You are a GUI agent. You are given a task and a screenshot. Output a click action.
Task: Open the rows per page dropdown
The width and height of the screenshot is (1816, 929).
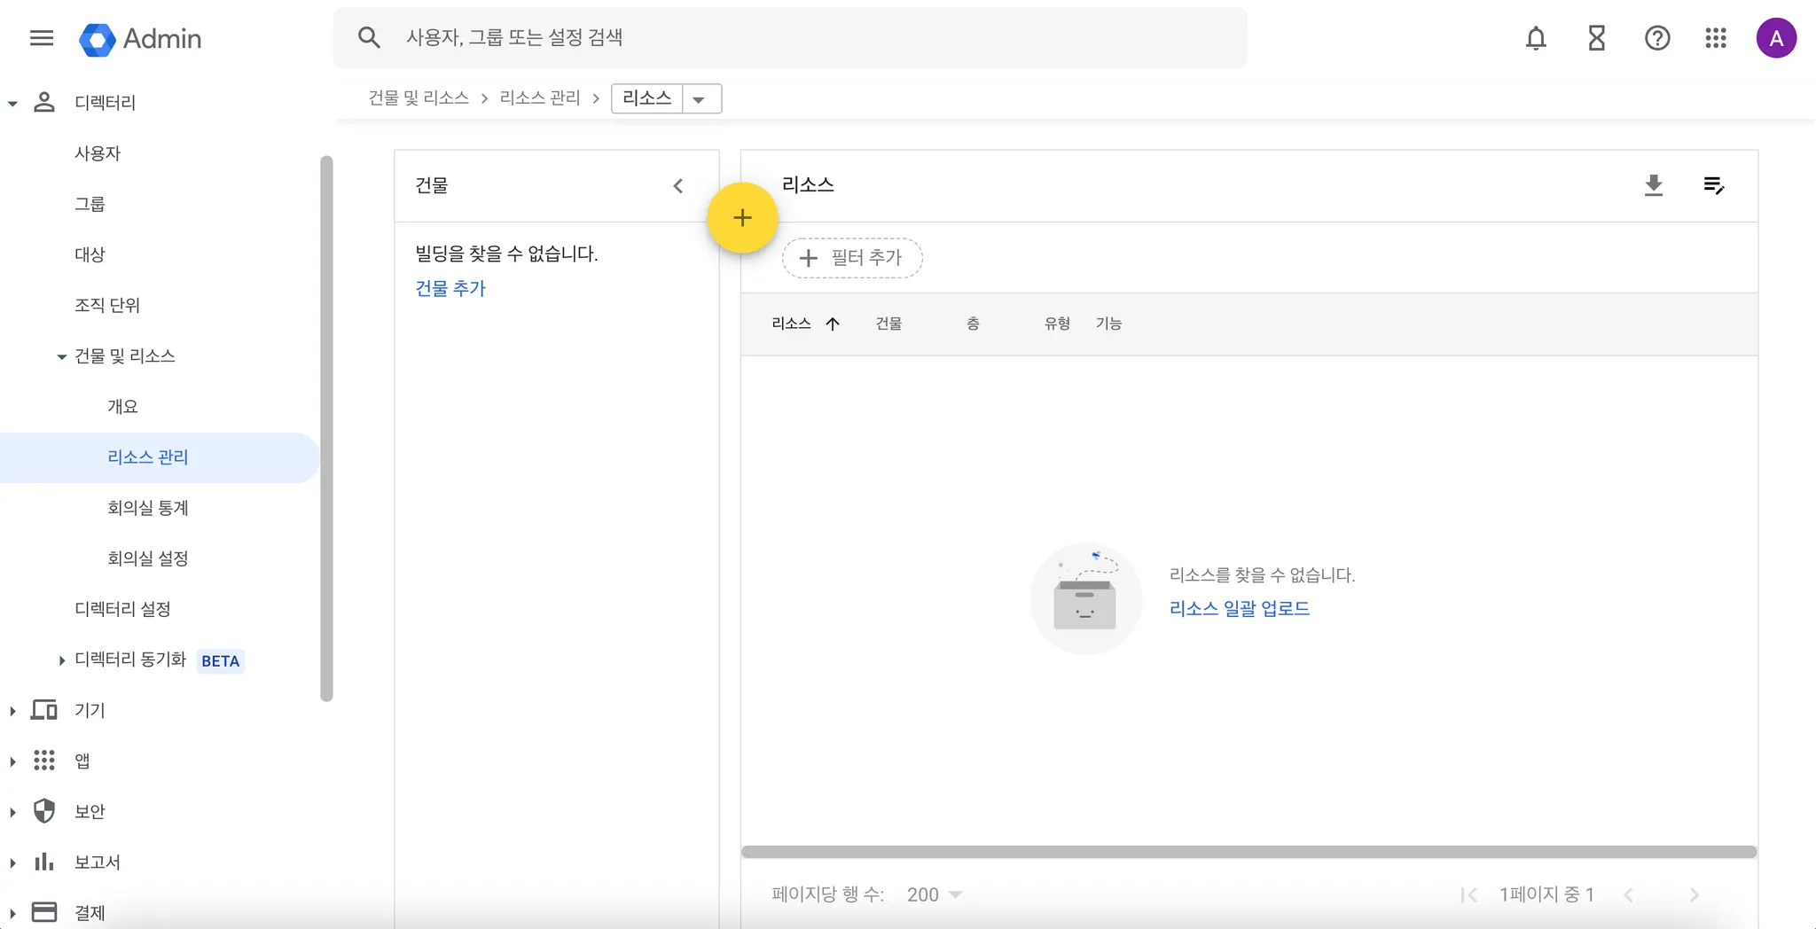point(935,894)
